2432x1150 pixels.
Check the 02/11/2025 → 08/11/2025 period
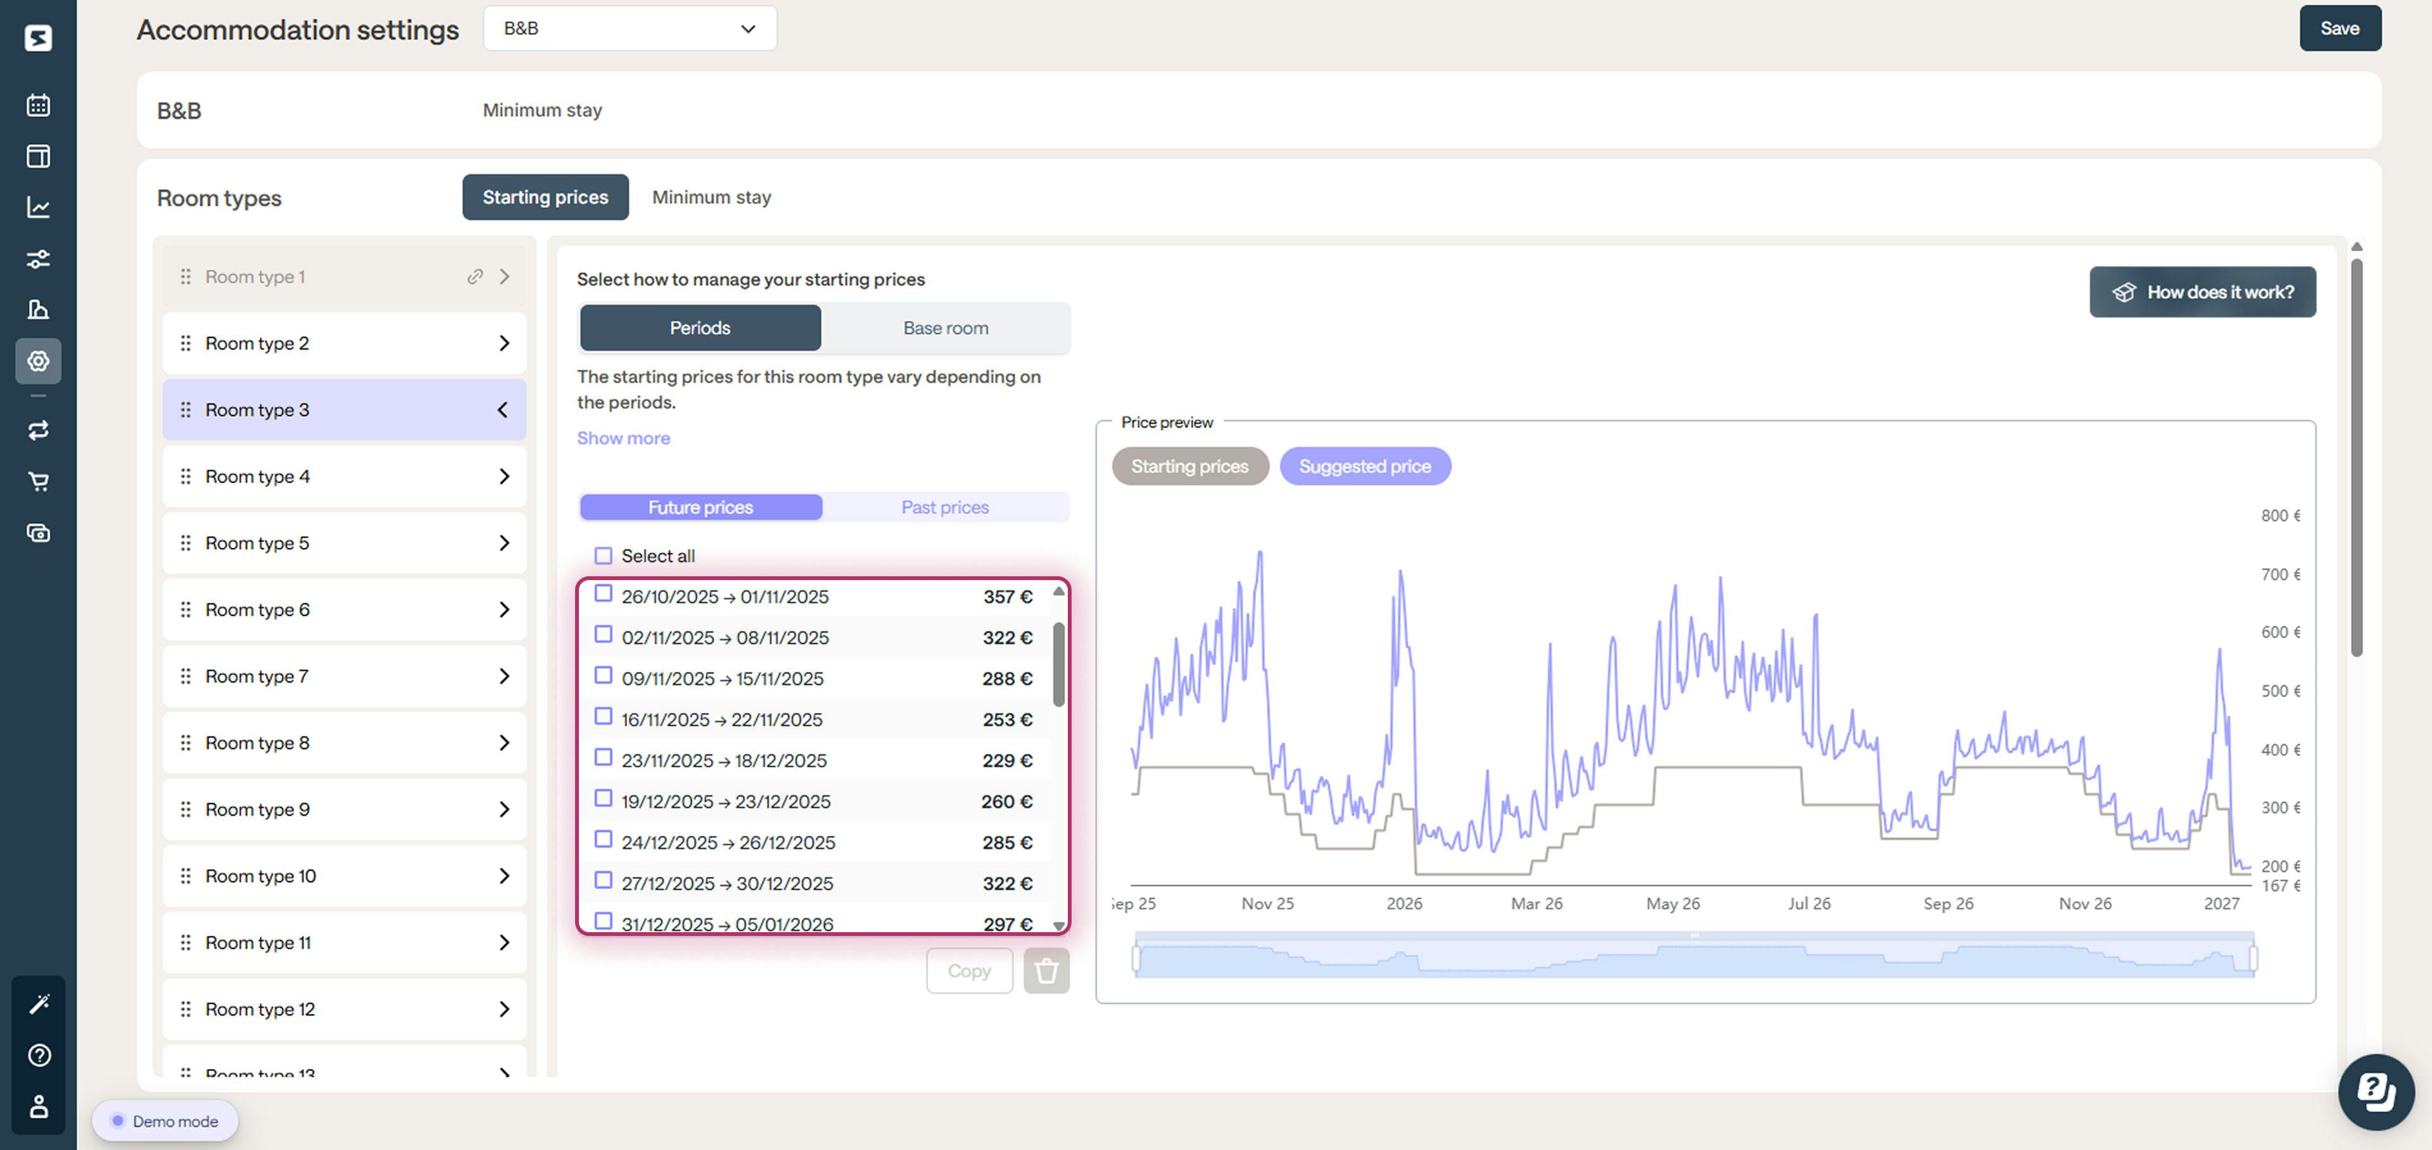pyautogui.click(x=604, y=635)
